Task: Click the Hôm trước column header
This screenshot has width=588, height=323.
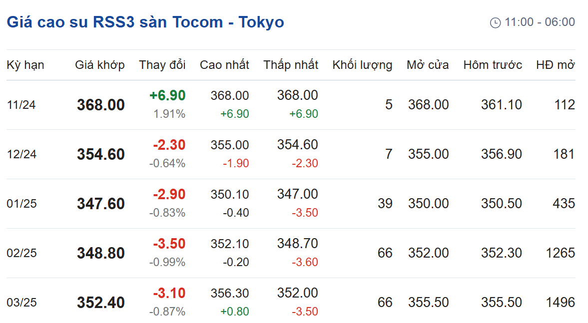Action: pos(493,65)
